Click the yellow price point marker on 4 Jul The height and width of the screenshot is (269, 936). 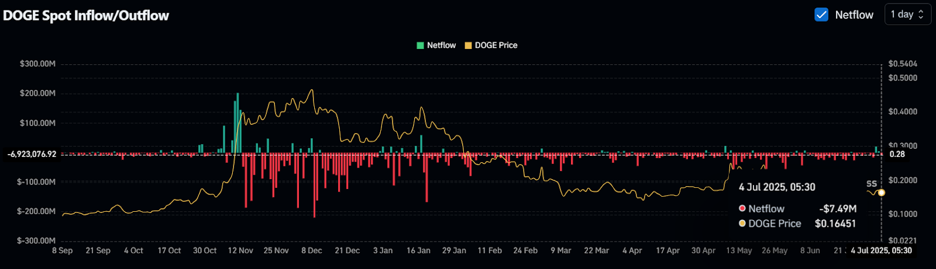[x=882, y=193]
